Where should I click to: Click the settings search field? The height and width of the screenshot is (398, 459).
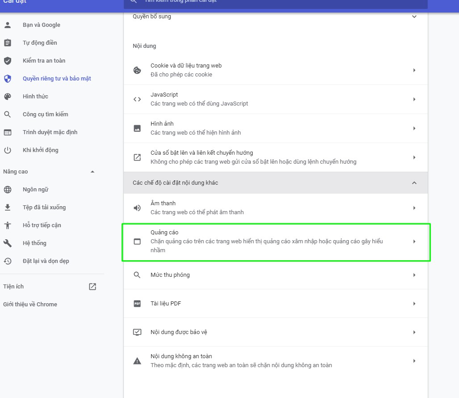[275, 3]
